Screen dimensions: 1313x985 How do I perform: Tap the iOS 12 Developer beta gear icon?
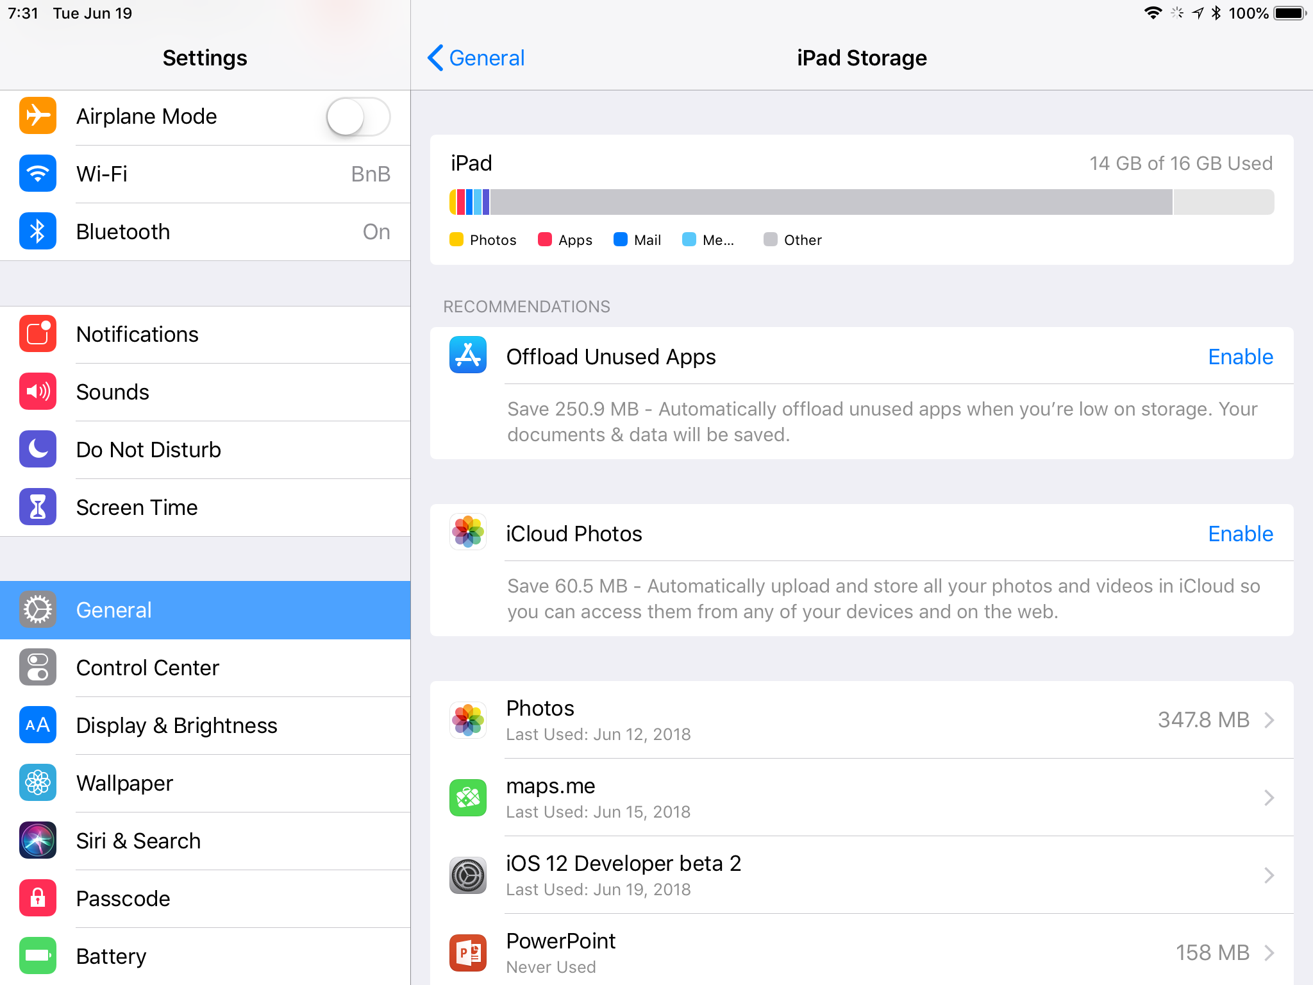coord(468,875)
